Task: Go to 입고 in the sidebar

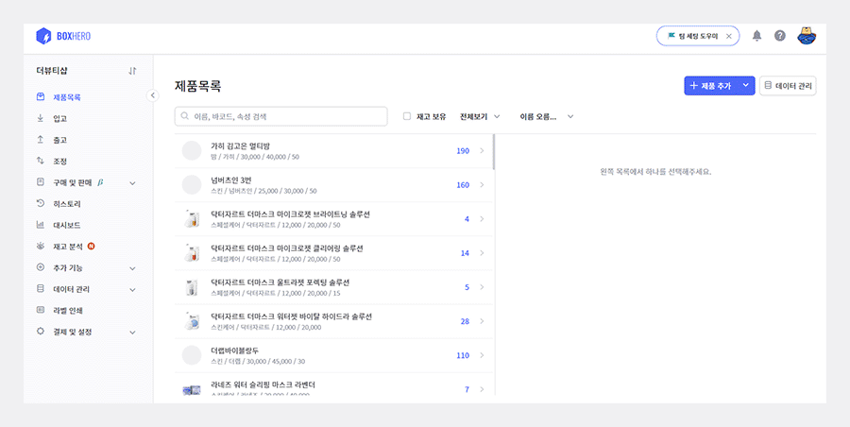Action: click(59, 118)
